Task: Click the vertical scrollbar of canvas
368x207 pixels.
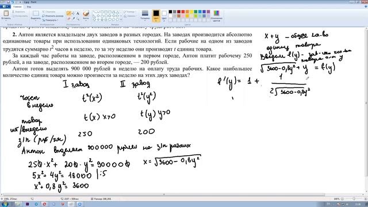Action: click(x=366, y=102)
